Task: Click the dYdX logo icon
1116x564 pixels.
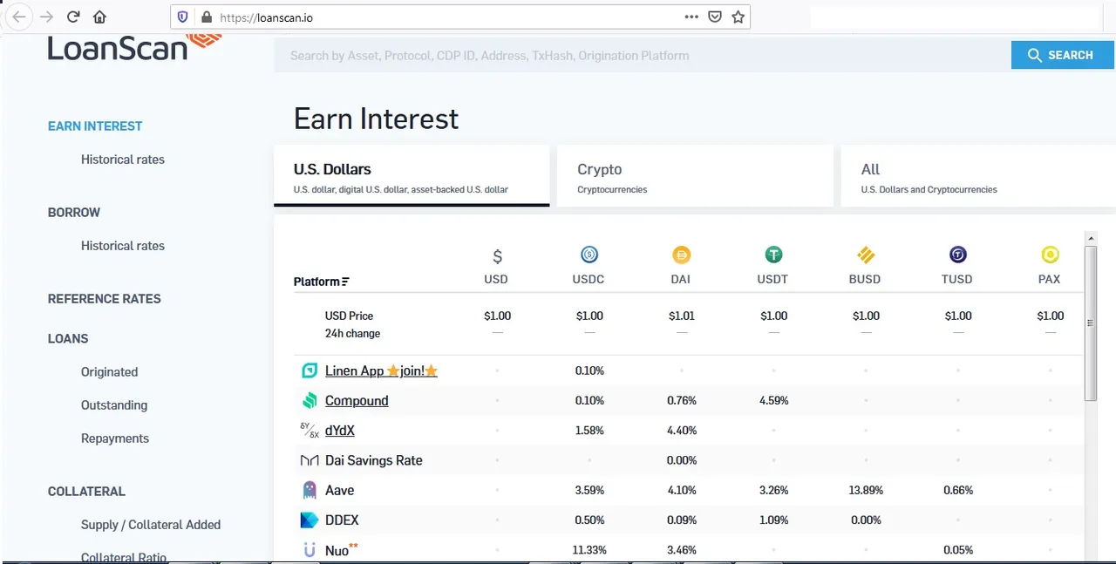Action: click(x=309, y=431)
